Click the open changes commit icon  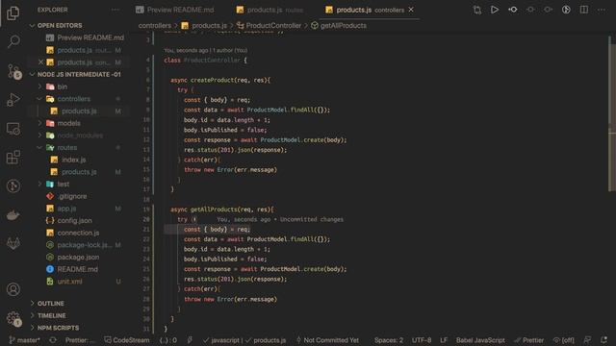pyautogui.click(x=513, y=10)
